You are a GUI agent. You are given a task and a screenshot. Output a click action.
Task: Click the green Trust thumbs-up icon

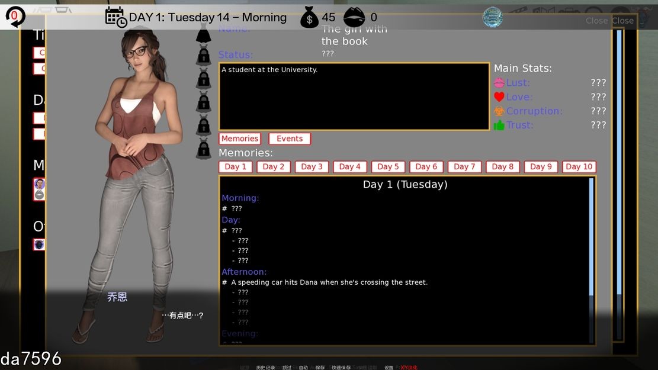[499, 125]
